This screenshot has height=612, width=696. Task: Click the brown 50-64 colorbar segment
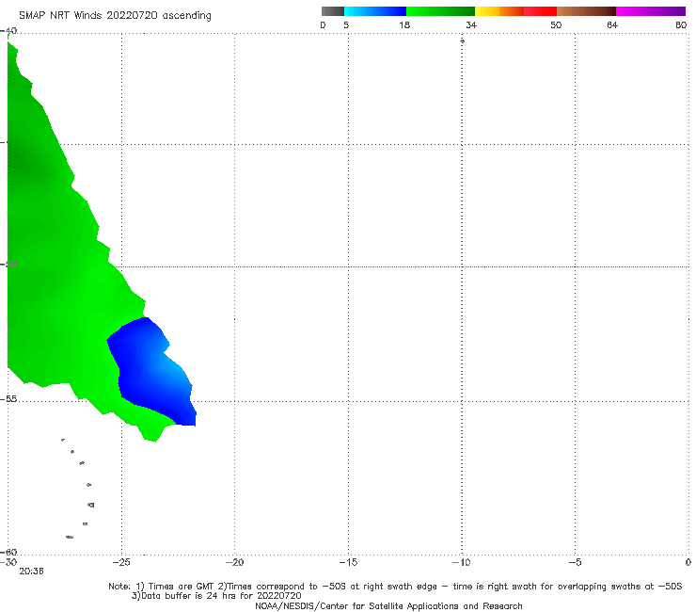point(586,11)
